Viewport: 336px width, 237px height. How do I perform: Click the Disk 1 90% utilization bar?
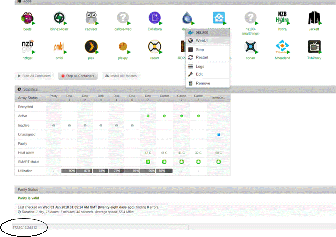click(x=69, y=171)
